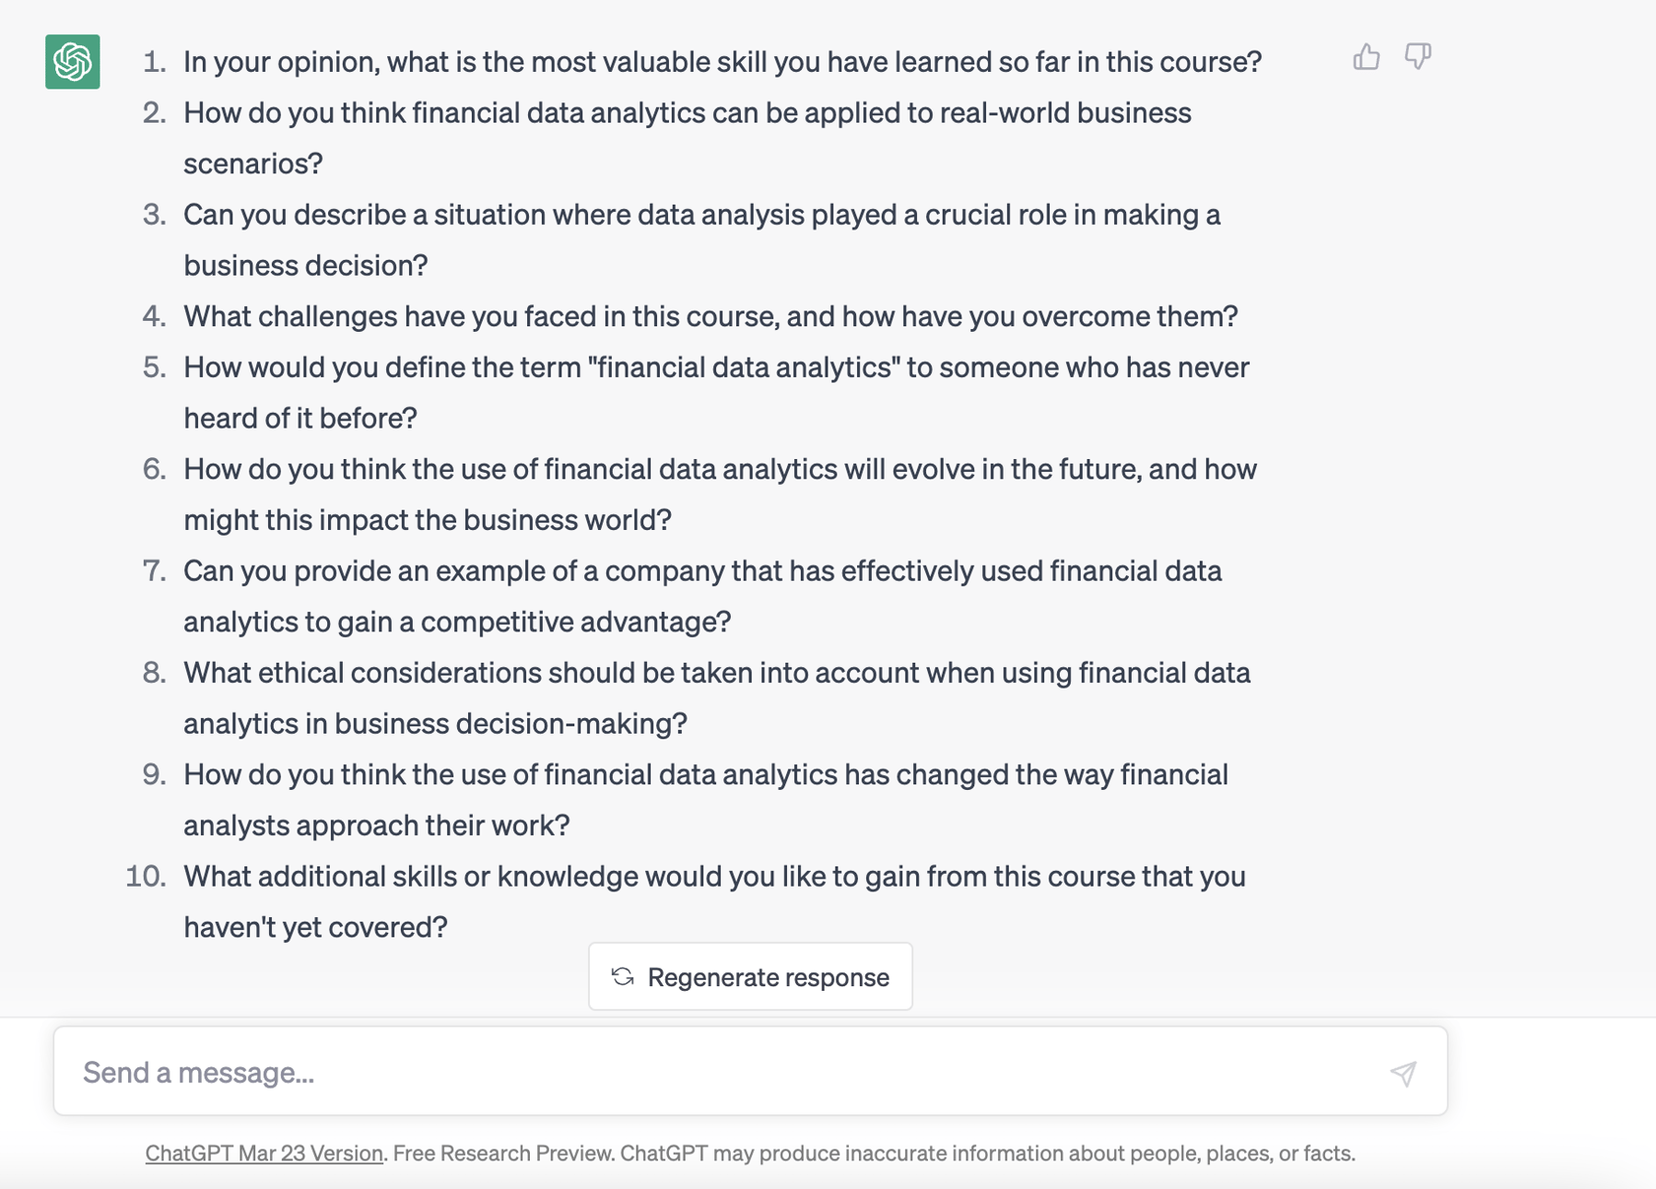Click the ChatGPT assistant avatar icon
Screen dimensions: 1656x1189
click(72, 62)
